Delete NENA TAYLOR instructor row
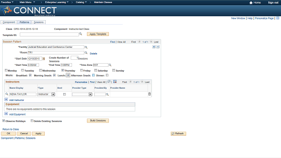The width and height of the screenshot is (281, 158). pyautogui.click(x=149, y=94)
